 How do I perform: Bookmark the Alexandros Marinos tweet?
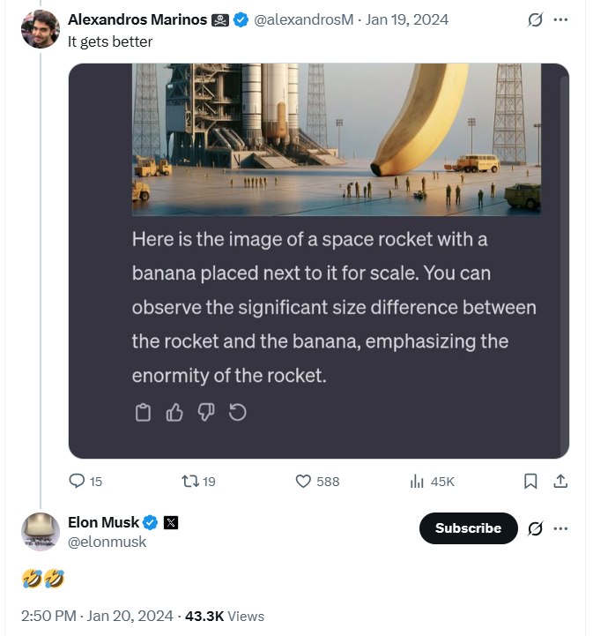pos(530,482)
